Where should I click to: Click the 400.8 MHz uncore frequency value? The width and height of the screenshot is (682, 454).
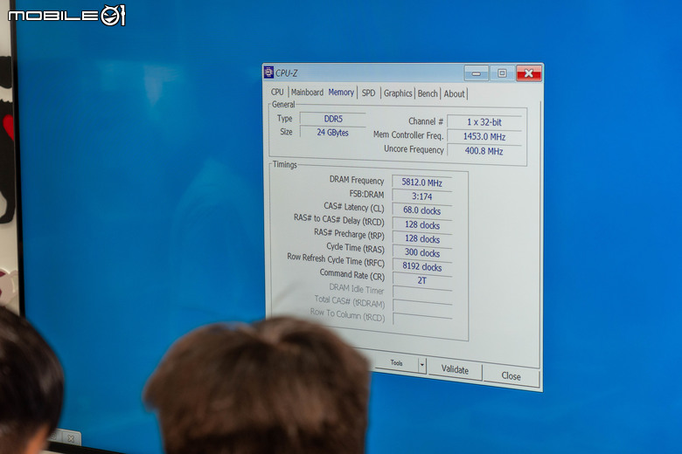[x=484, y=151]
